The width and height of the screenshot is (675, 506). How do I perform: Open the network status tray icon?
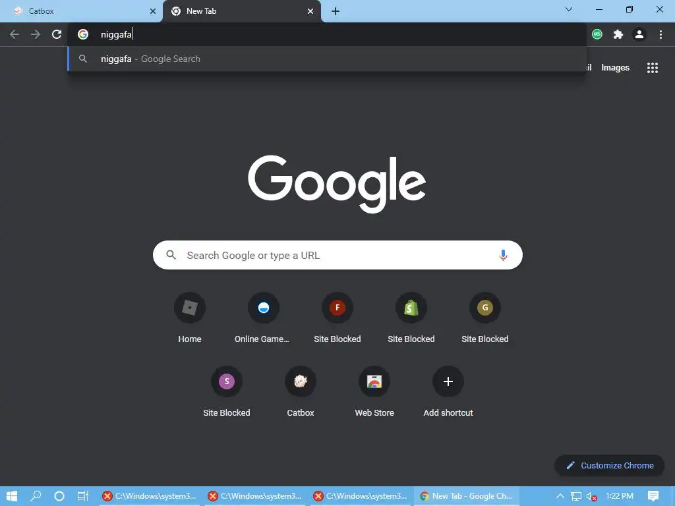point(576,496)
